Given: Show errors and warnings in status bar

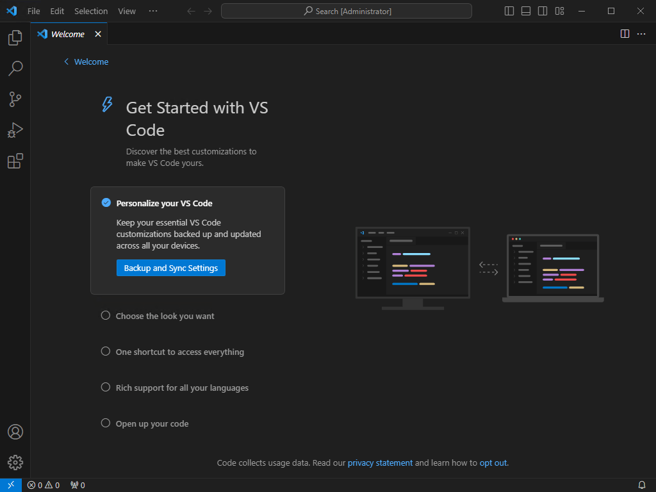Looking at the screenshot, I should point(44,486).
